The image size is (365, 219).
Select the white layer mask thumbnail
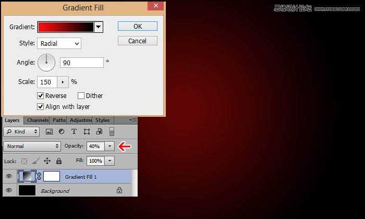(x=52, y=176)
